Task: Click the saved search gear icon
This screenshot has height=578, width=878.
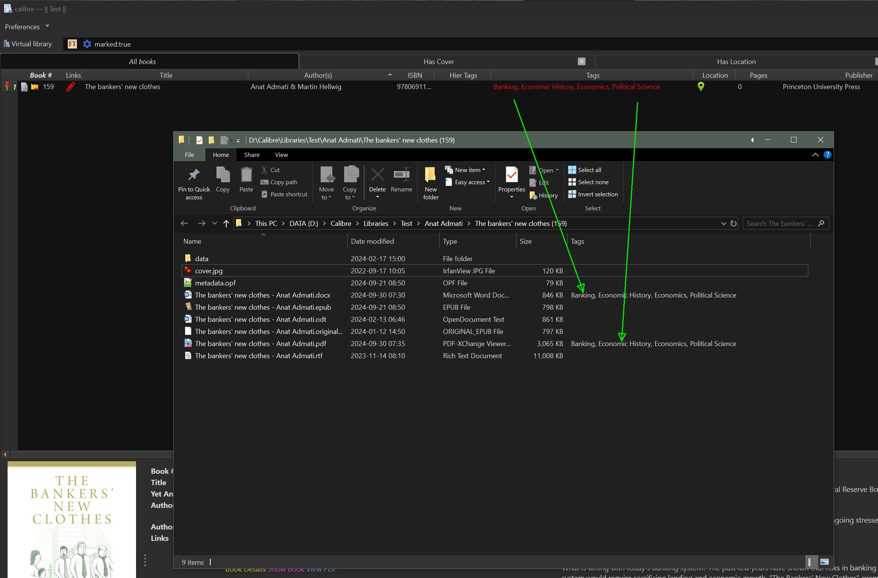Action: (x=87, y=44)
